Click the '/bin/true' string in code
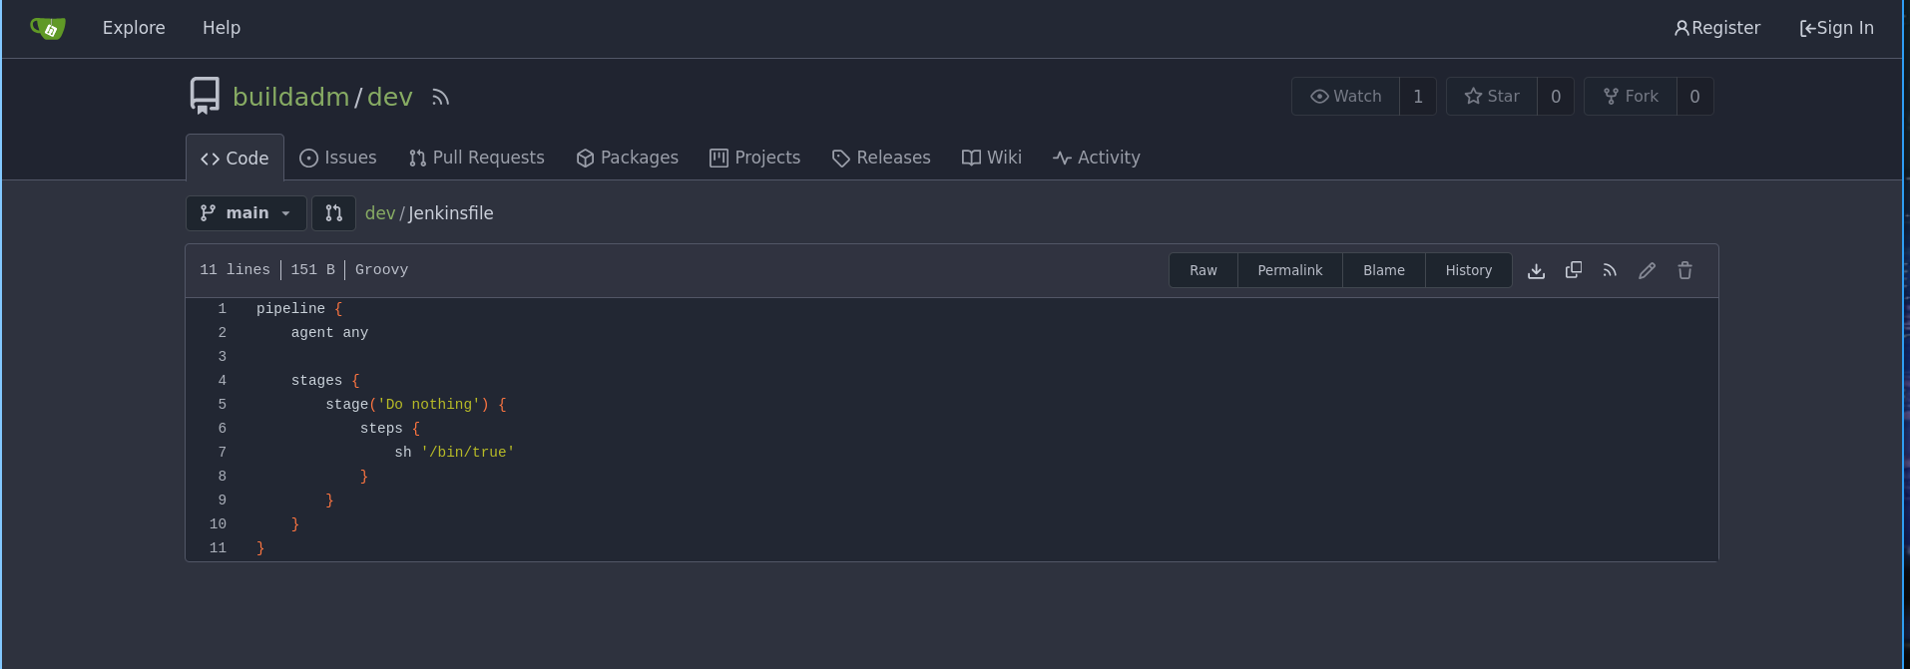 468,453
